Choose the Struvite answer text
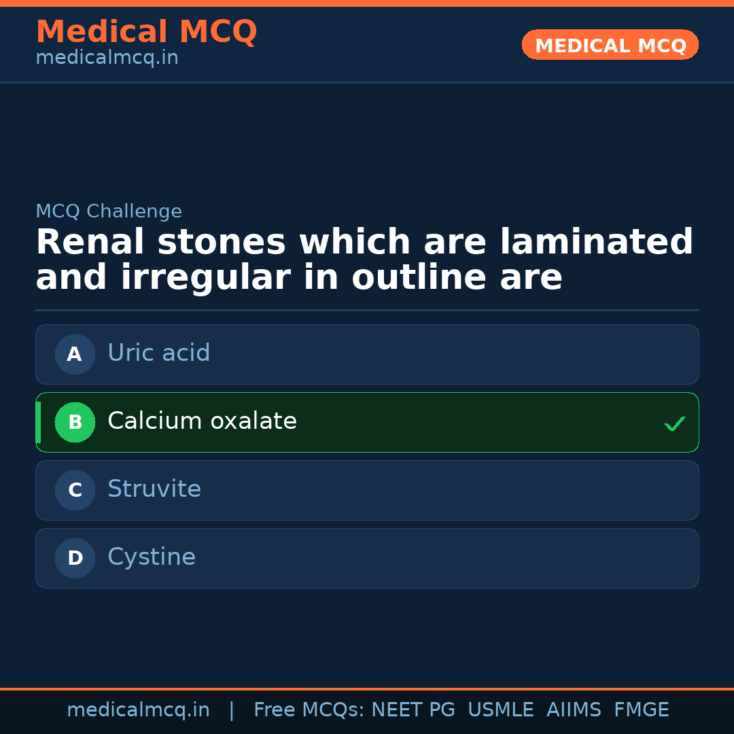Image resolution: width=734 pixels, height=734 pixels. click(x=154, y=489)
